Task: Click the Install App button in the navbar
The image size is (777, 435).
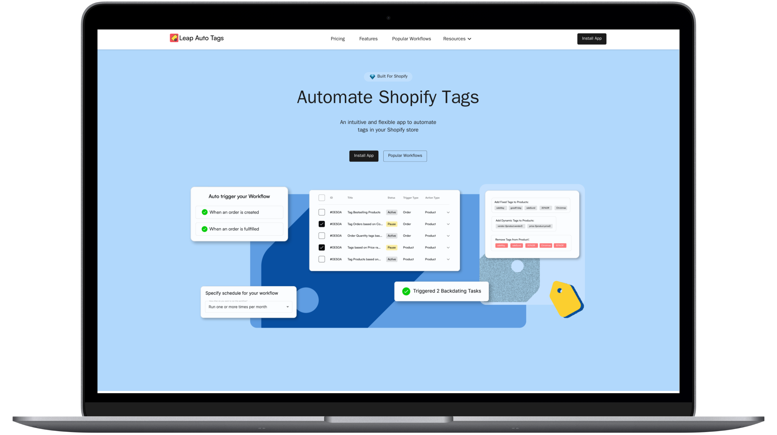Action: pyautogui.click(x=592, y=39)
